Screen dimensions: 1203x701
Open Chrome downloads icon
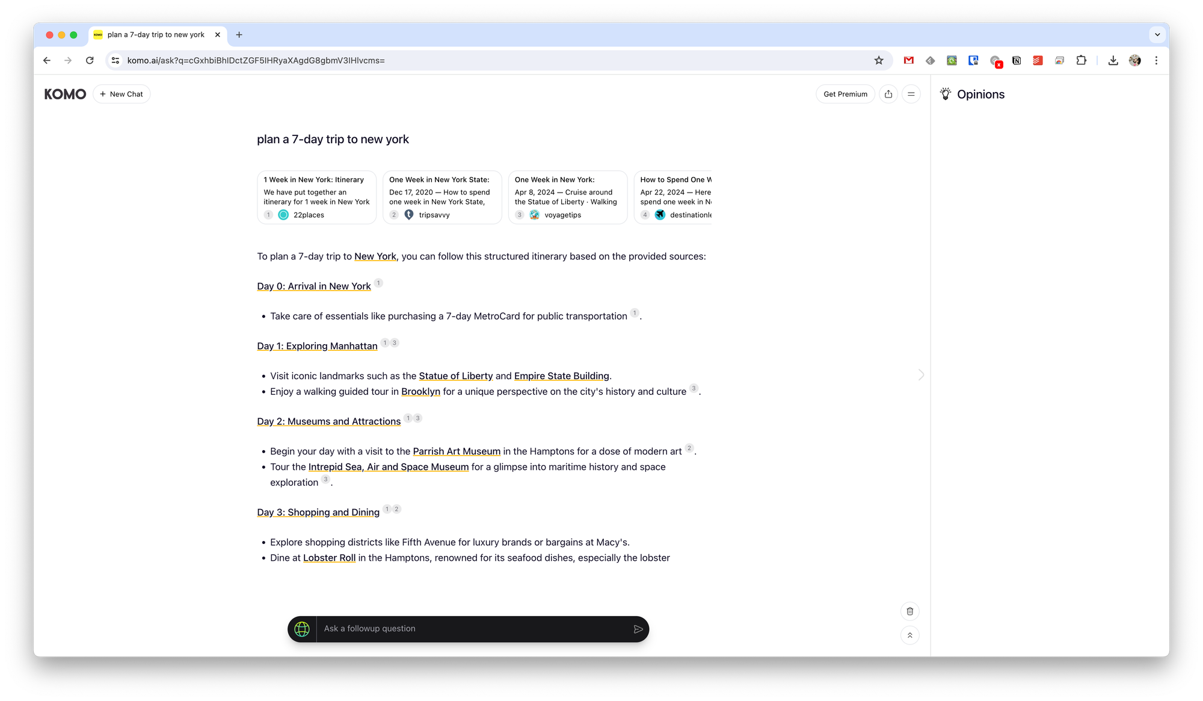1113,60
